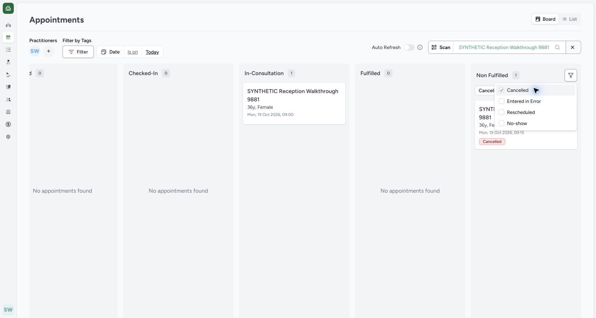The height and width of the screenshot is (318, 596).
Task: Click the SW user avatar at sidebar bottom
Action: pos(8,310)
